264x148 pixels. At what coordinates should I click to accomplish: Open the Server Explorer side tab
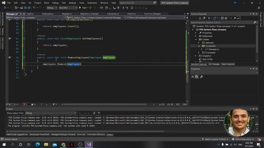tap(2, 19)
